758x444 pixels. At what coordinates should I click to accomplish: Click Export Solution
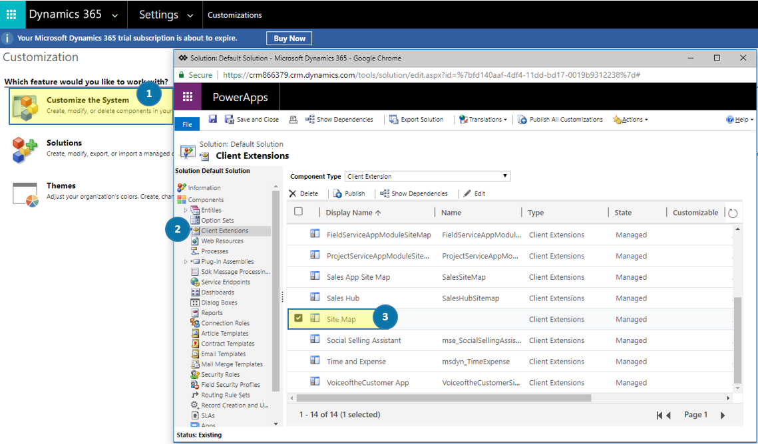[416, 119]
